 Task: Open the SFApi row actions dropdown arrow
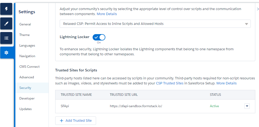click(247, 106)
